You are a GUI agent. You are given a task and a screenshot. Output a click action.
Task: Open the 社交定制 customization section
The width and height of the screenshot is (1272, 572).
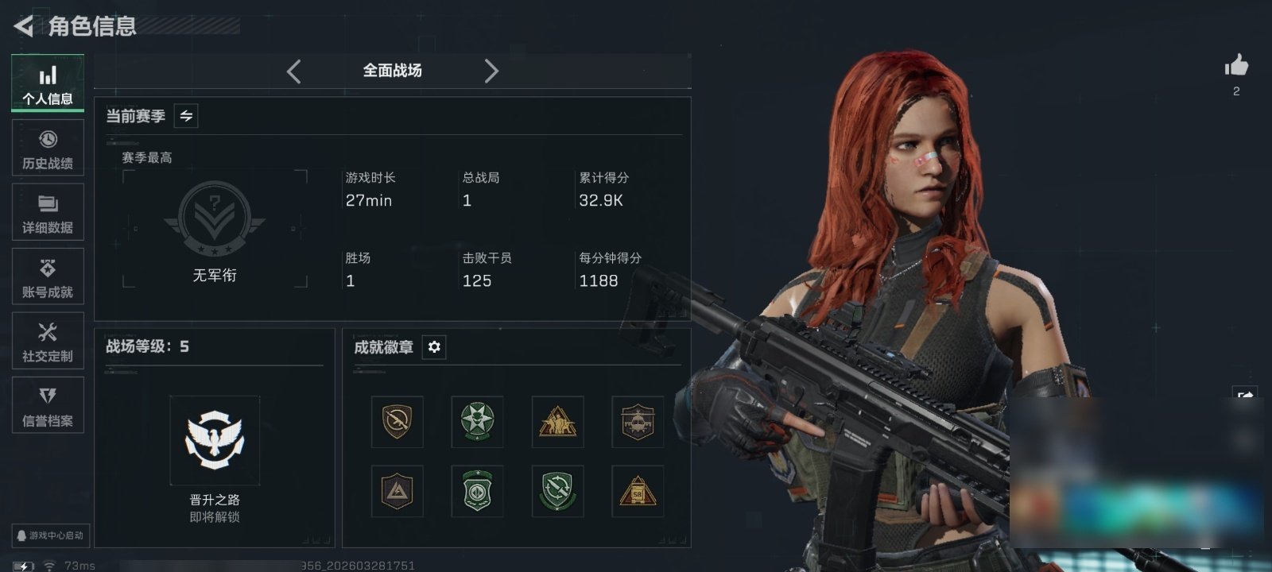[x=48, y=342]
